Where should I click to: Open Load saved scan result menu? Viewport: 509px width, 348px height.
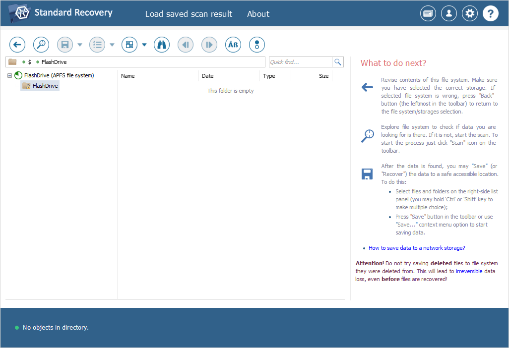(189, 14)
